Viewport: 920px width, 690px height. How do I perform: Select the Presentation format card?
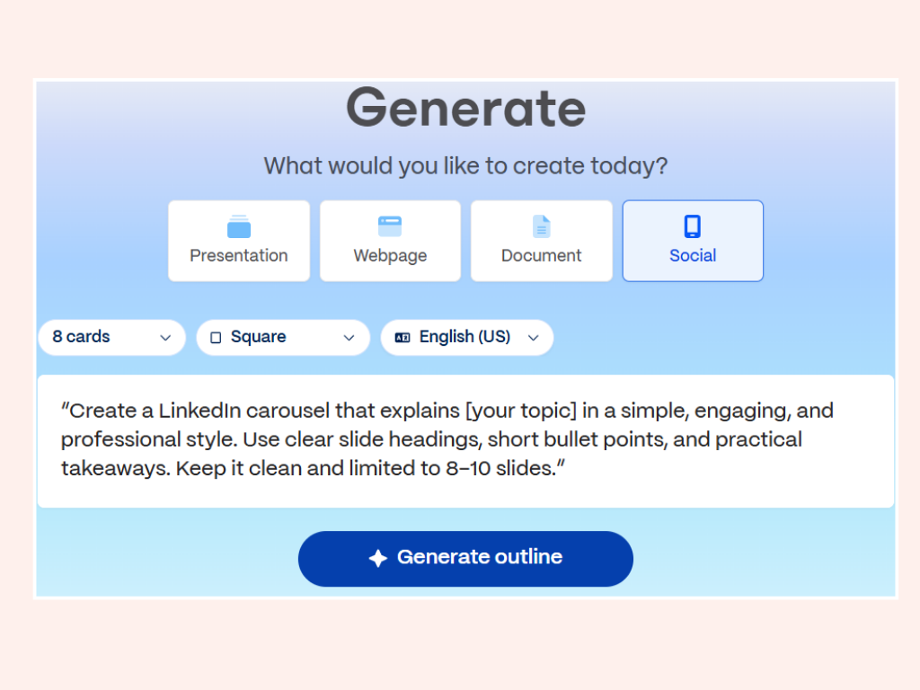pos(239,241)
